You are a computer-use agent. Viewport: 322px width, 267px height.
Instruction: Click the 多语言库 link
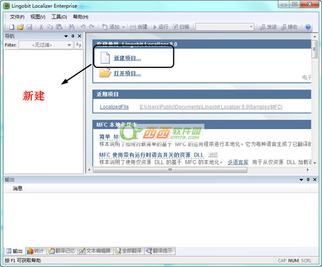pos(238,162)
